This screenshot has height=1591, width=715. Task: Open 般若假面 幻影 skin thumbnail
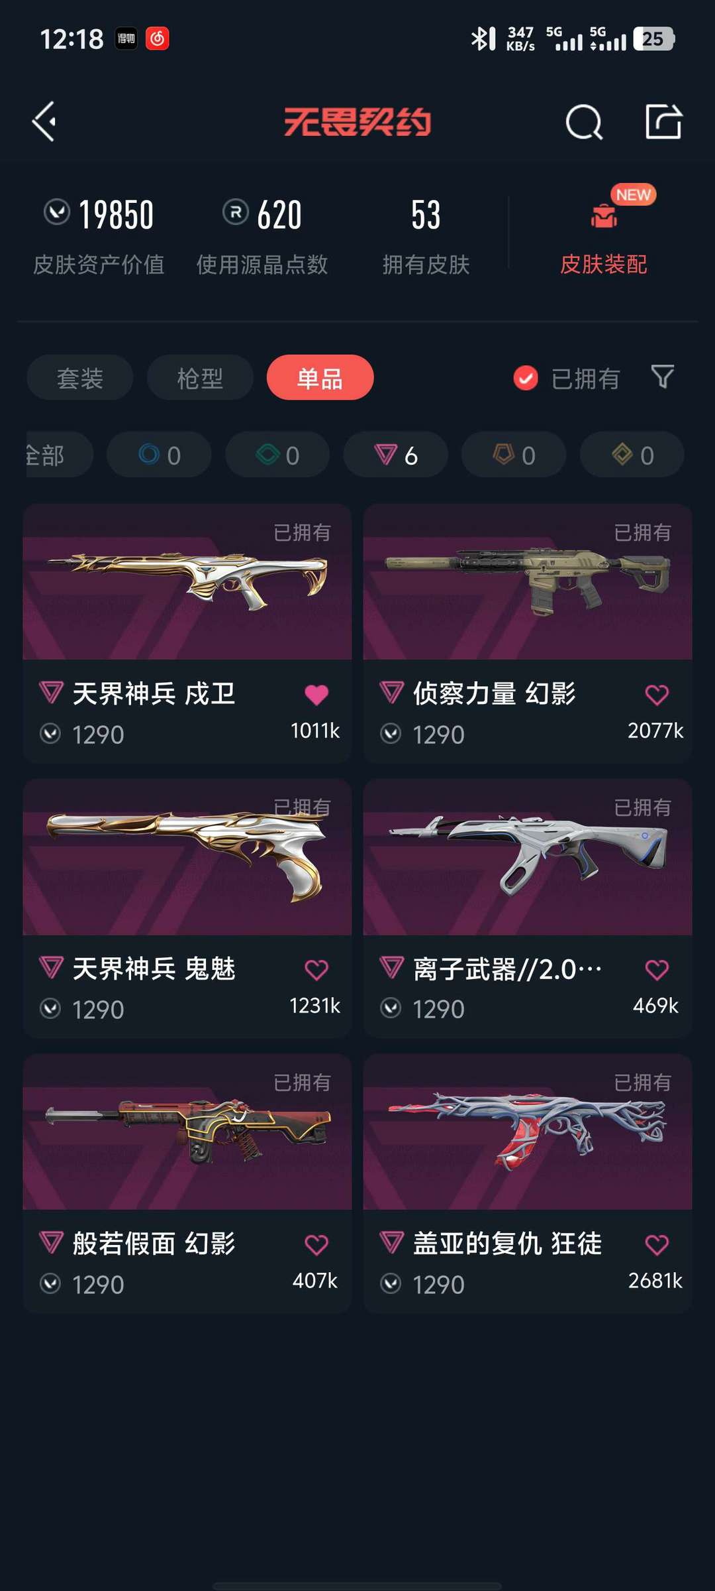[x=187, y=1132]
